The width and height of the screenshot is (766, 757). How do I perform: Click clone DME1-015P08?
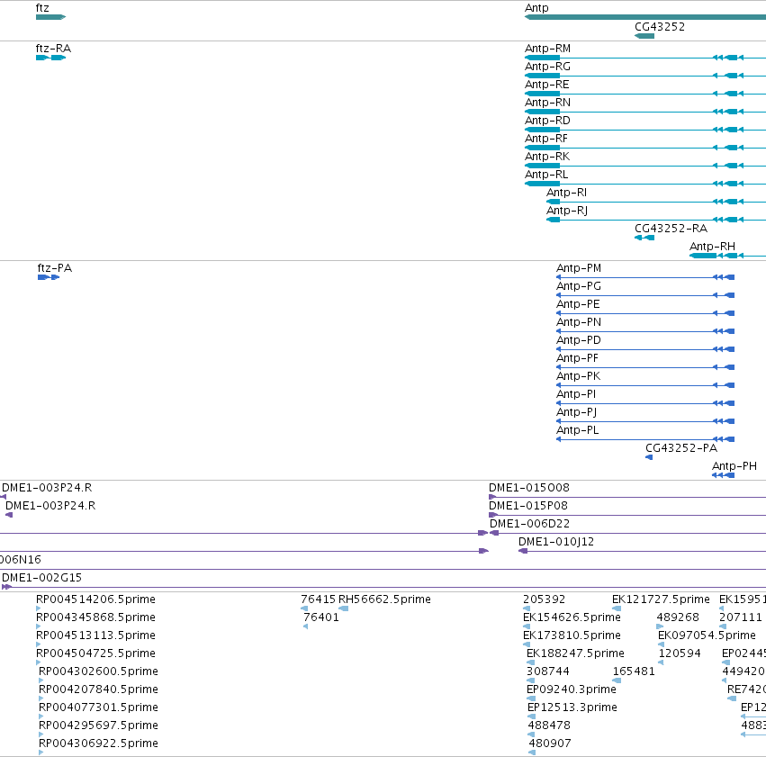(528, 506)
